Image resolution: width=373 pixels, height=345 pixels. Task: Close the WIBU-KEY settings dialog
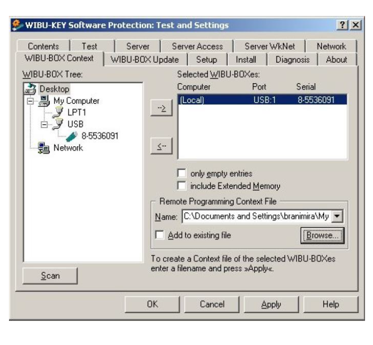pyautogui.click(x=356, y=25)
